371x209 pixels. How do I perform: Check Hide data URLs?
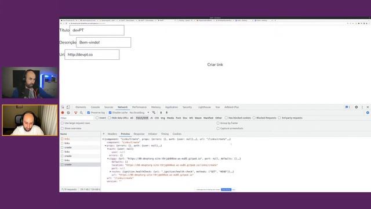(x=109, y=118)
